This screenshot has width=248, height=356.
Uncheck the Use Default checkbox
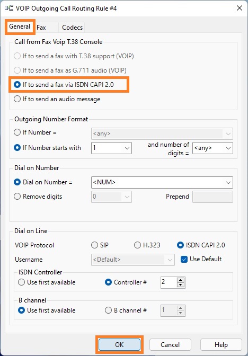click(184, 259)
